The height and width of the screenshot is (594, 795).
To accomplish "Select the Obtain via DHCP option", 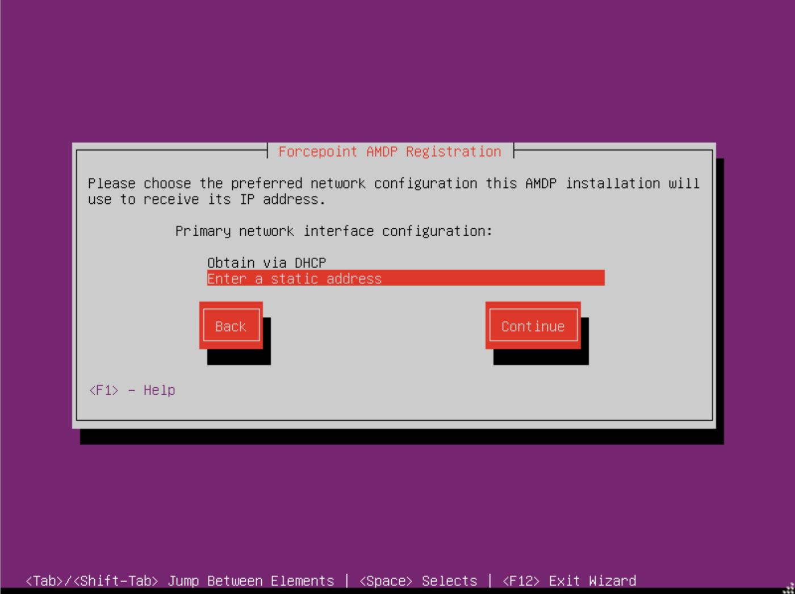I will (266, 263).
